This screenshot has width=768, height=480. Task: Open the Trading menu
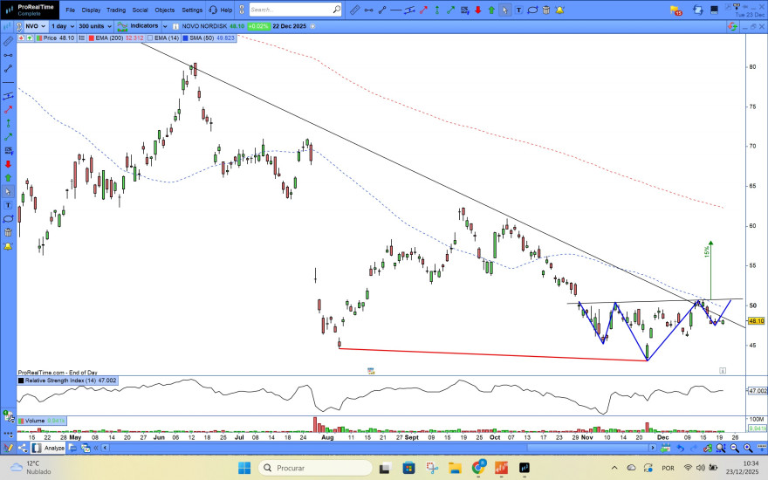point(116,10)
